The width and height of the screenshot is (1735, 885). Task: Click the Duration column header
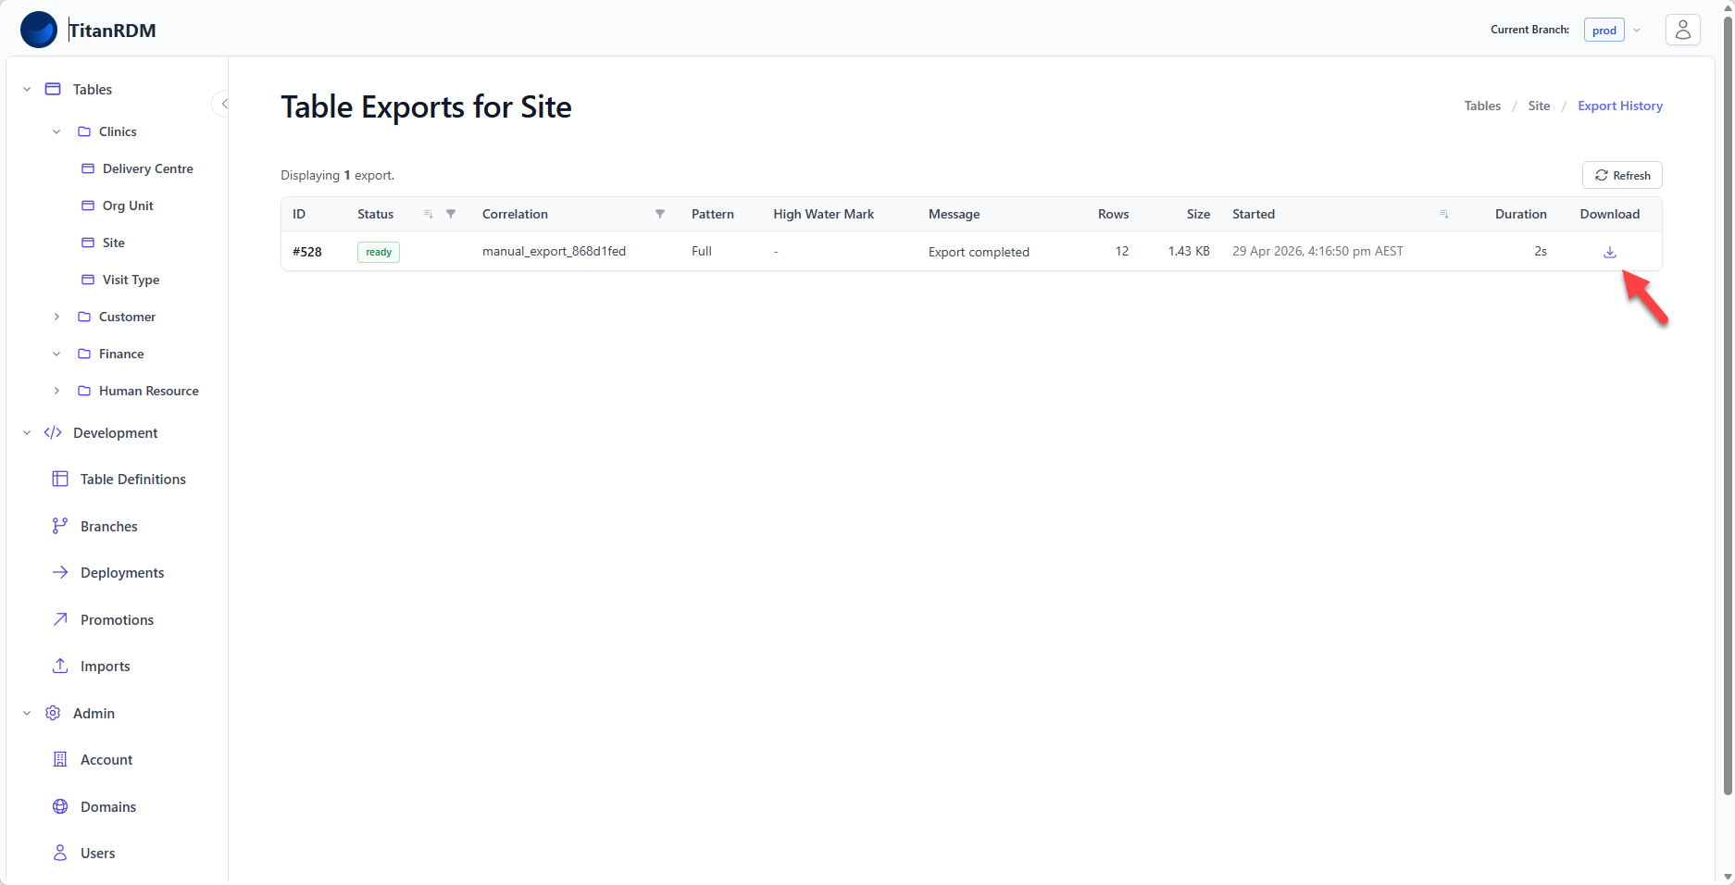1520,214
